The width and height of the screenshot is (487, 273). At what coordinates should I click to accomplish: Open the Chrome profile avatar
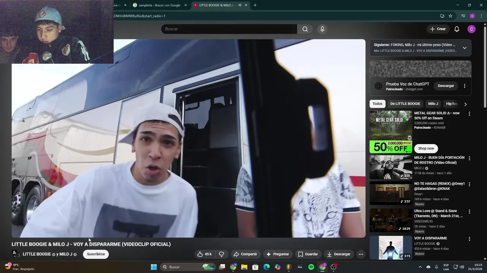tap(472, 16)
